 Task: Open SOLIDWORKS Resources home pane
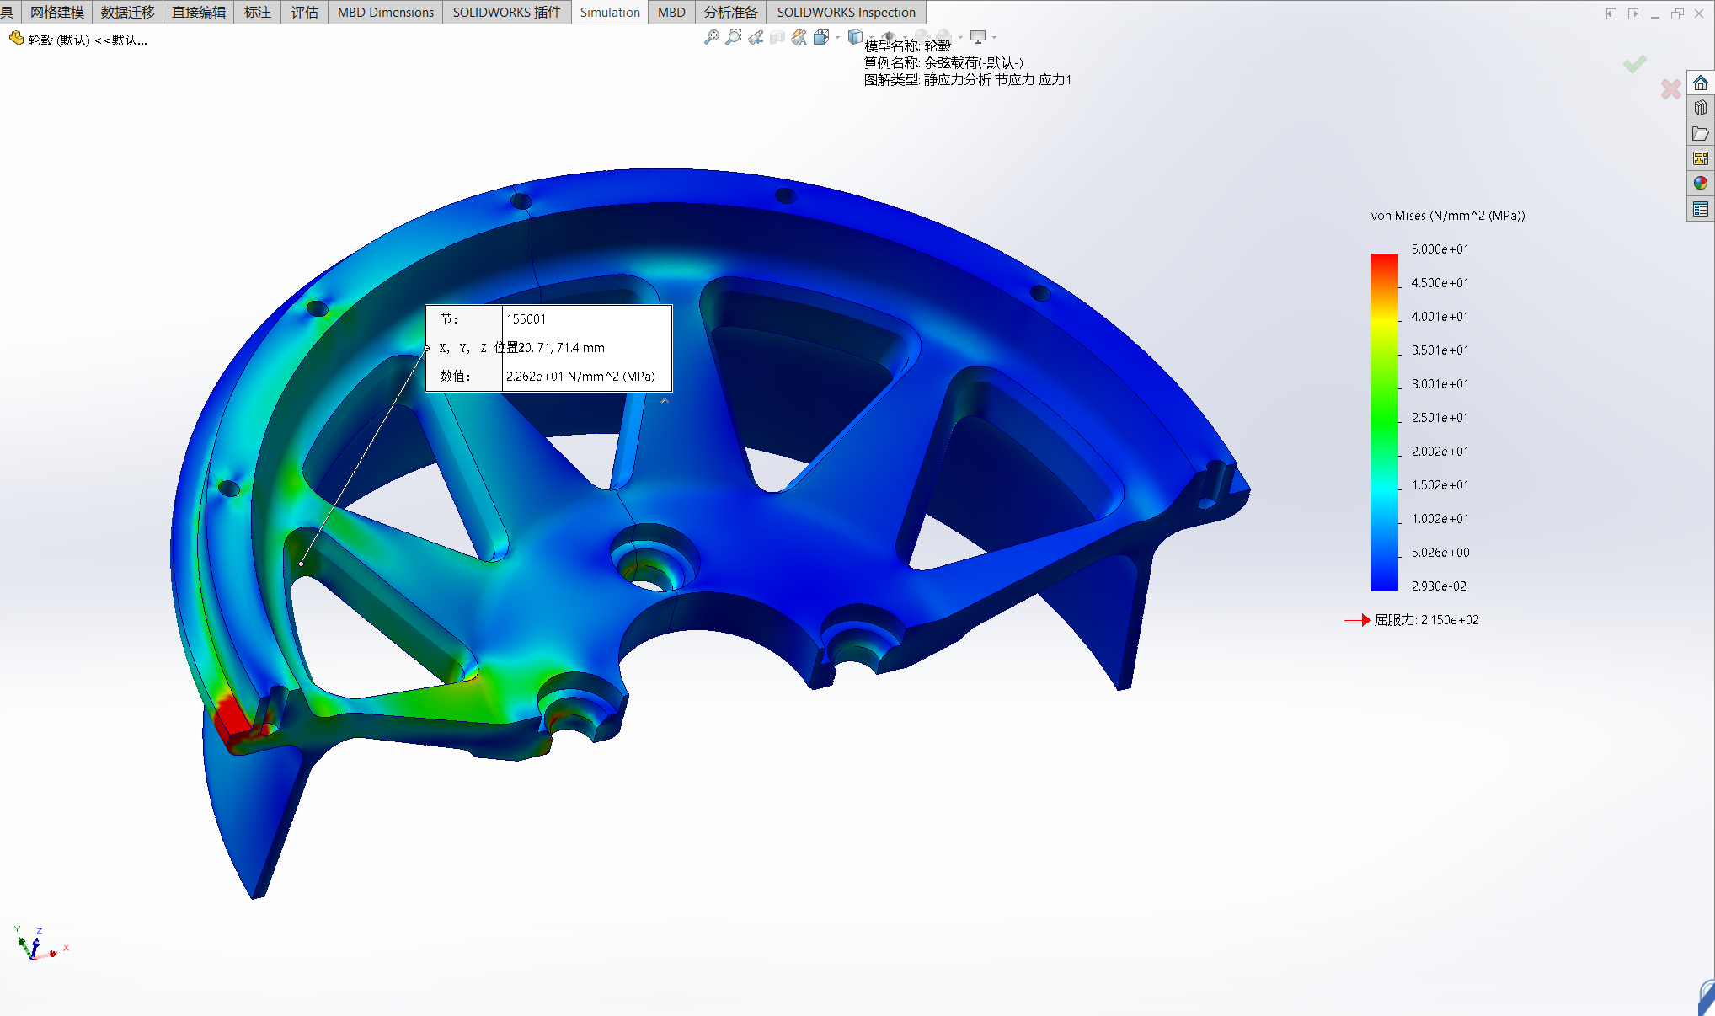pyautogui.click(x=1701, y=83)
